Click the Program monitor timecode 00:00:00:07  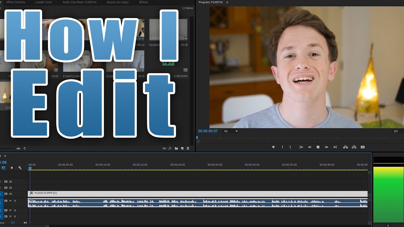coord(208,131)
